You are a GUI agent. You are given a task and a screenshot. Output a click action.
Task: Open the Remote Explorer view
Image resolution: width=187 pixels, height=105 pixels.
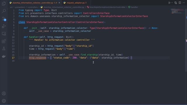click(4, 34)
